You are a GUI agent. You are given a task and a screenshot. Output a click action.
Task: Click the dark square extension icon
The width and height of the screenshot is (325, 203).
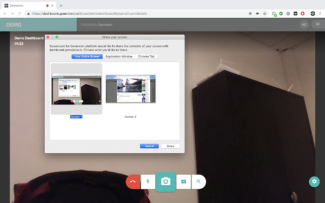296,14
